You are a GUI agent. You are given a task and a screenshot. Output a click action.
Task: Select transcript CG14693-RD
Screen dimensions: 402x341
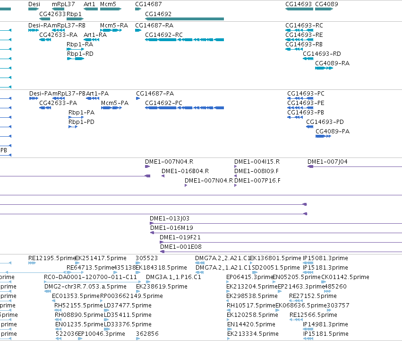[322, 54]
